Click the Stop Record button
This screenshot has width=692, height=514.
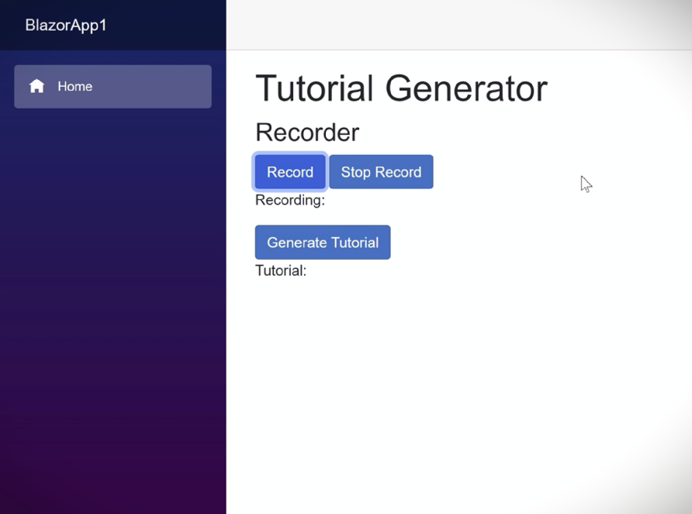click(381, 171)
